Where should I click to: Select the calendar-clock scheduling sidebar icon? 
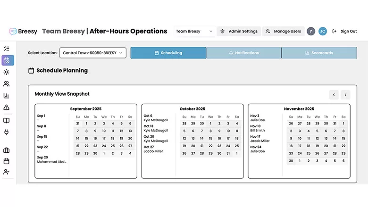click(x=8, y=60)
